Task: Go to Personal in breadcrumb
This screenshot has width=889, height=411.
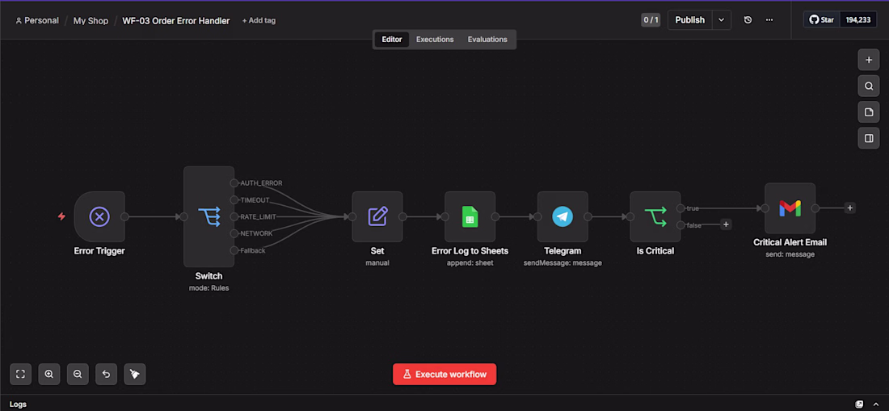Action: (x=37, y=20)
